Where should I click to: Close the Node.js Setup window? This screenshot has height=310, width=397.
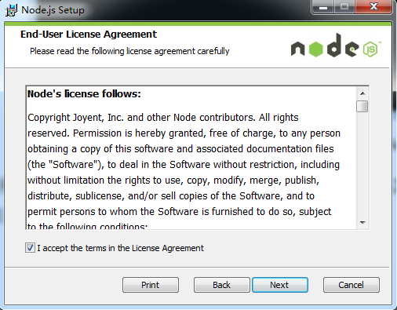pyautogui.click(x=373, y=6)
